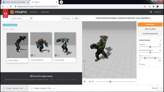Viewport: 164px width, 92px height.
Task: Click the Trim end handle
Action: point(155,58)
